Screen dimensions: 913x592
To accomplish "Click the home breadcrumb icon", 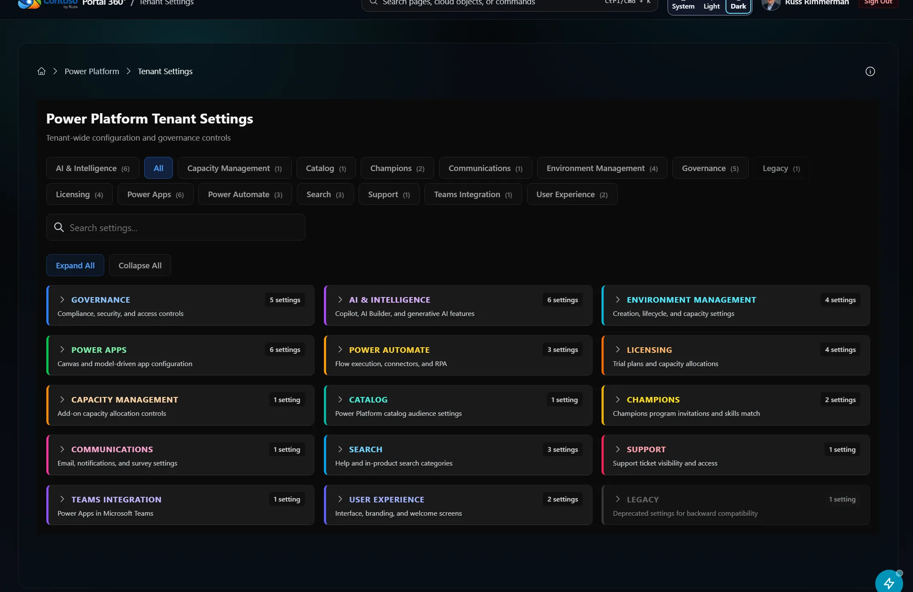I will 42,71.
